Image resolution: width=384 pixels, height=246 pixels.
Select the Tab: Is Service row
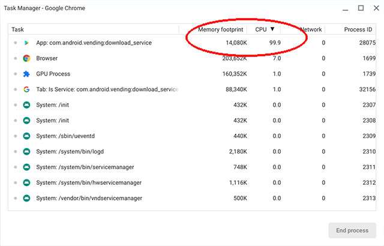(192, 89)
